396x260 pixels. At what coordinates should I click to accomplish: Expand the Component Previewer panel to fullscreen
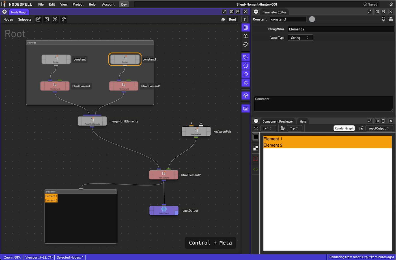[370, 121]
